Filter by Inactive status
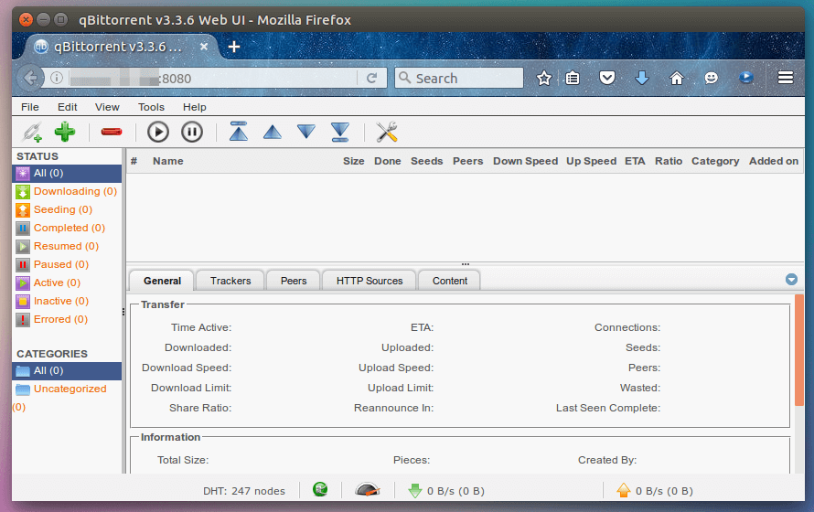The width and height of the screenshot is (814, 512). (x=68, y=301)
